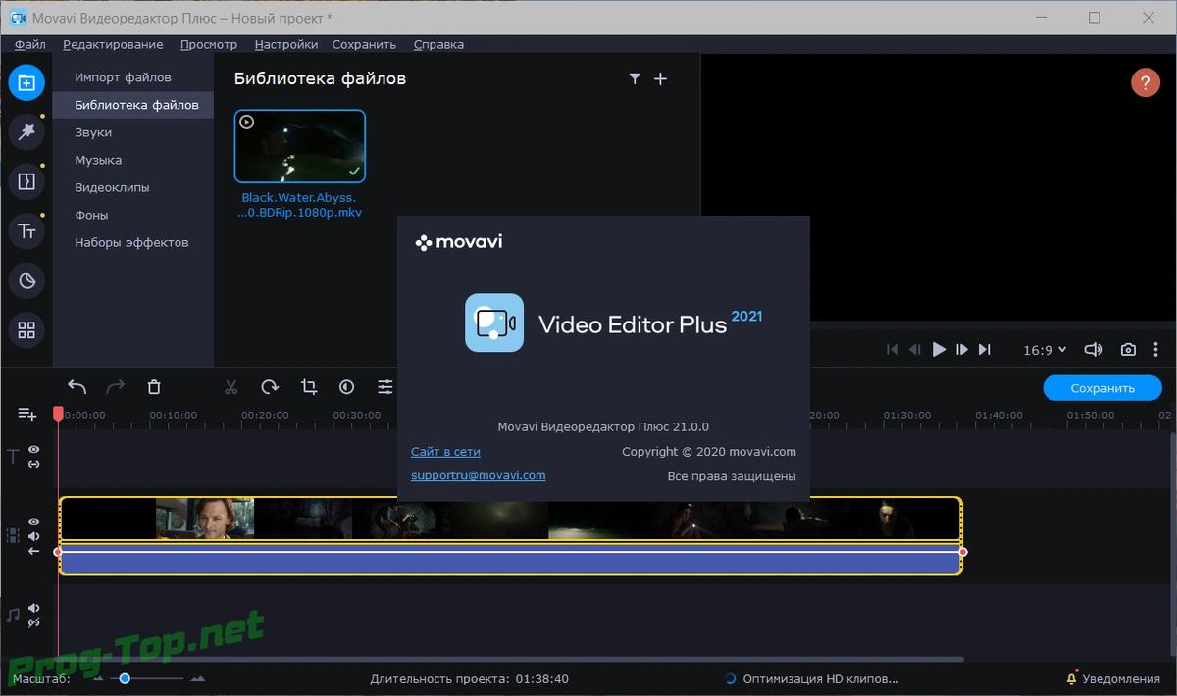This screenshot has height=696, width=1177.
Task: Toggle title track visibility eye
Action: (x=34, y=449)
